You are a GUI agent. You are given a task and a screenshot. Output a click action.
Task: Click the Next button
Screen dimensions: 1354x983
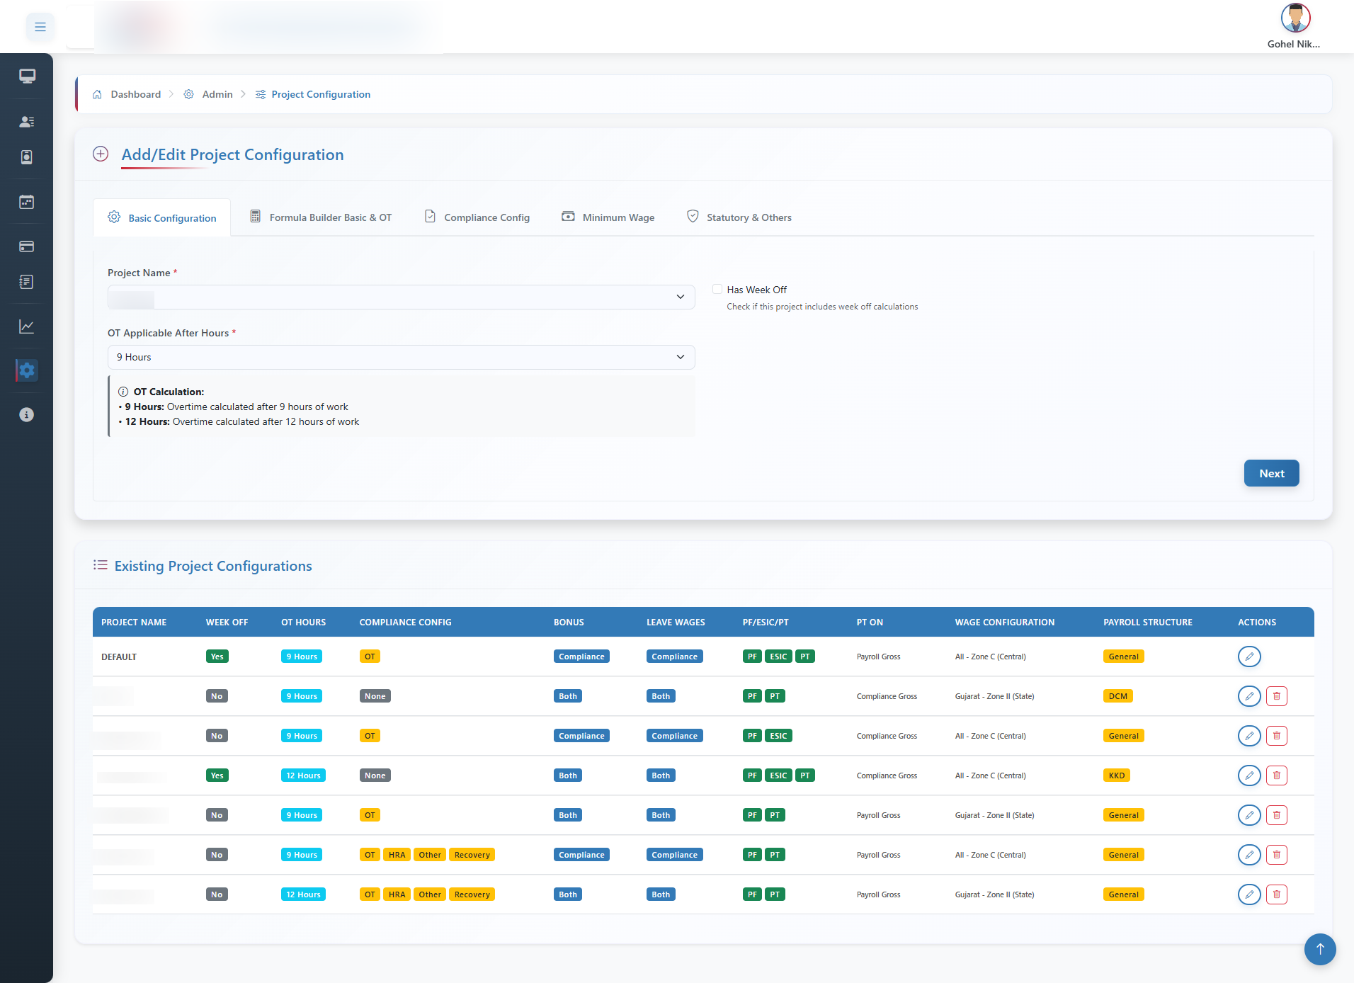(x=1271, y=473)
